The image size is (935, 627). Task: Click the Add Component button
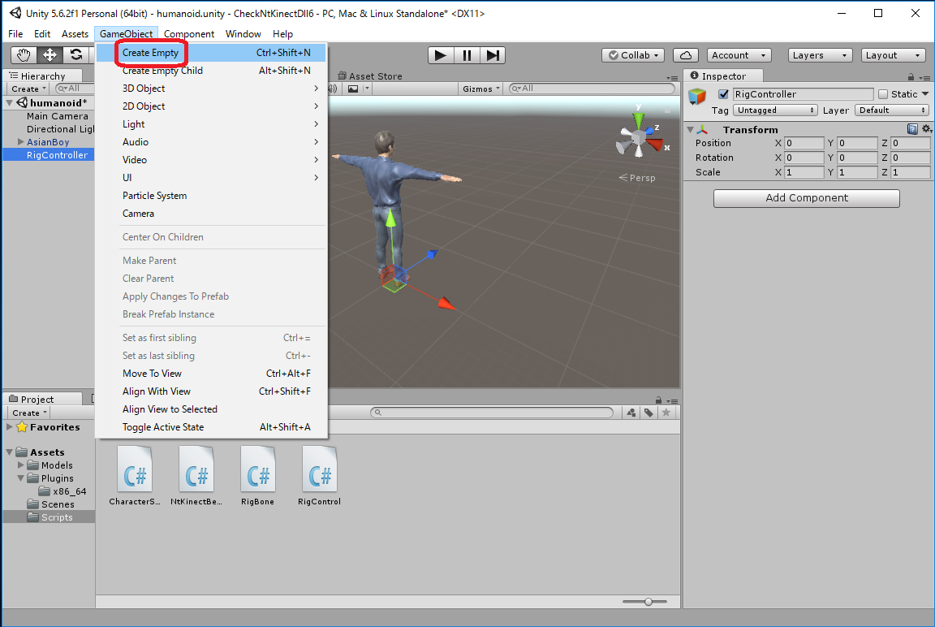806,198
